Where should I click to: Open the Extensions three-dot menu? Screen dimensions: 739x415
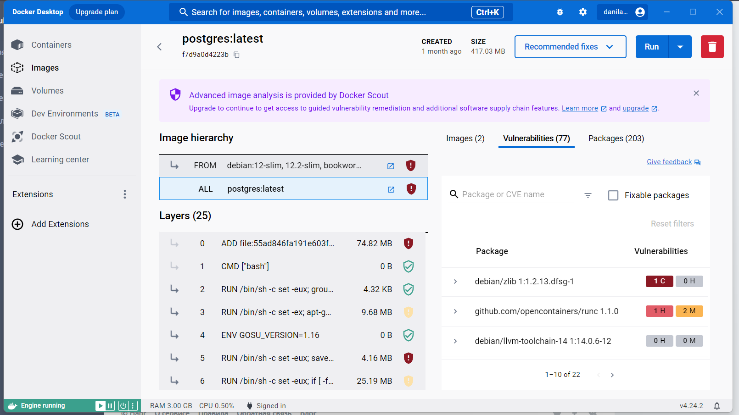pos(125,194)
